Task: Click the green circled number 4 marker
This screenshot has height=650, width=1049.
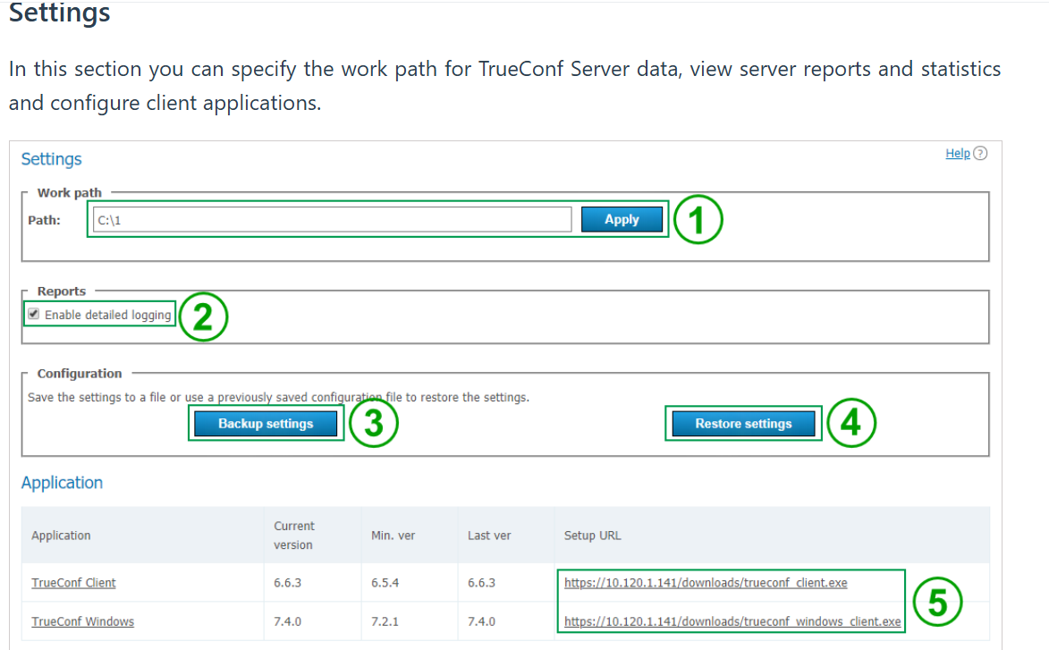Action: tap(850, 424)
